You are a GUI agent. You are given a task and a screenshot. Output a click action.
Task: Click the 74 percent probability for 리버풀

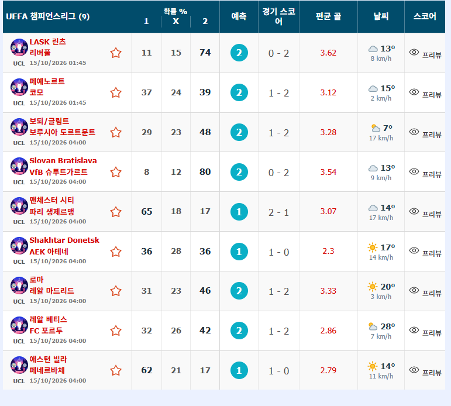pyautogui.click(x=205, y=53)
